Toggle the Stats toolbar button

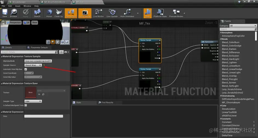click(x=147, y=13)
